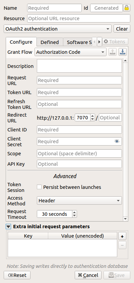Click the Value (unencoded) column header

(x=82, y=236)
